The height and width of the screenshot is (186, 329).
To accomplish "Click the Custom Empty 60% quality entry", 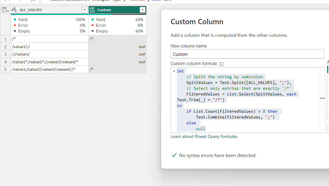I will [118, 31].
